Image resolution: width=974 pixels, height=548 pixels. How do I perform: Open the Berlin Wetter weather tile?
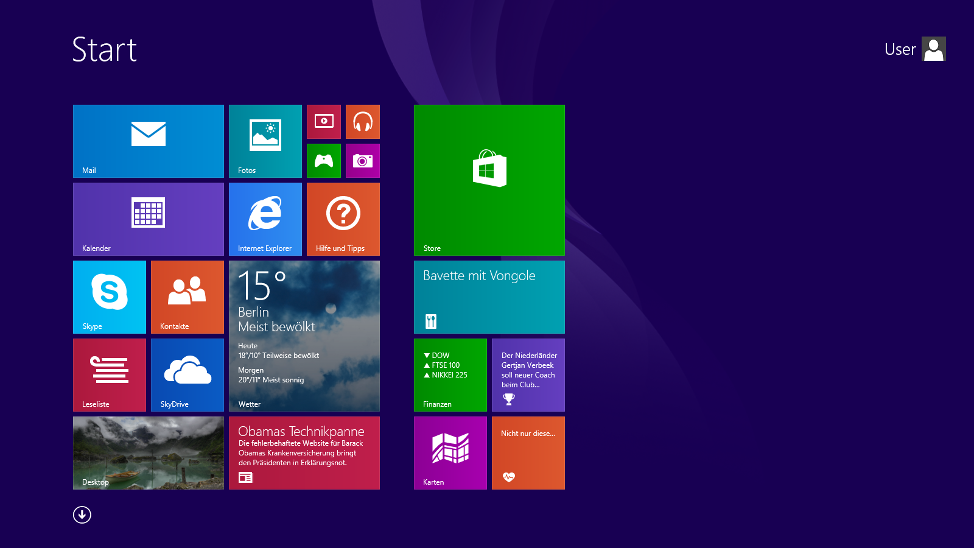pyautogui.click(x=304, y=336)
